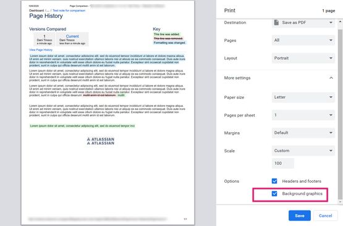Uncheck the Background graphics checkbox
The image size is (343, 226).
point(274,194)
